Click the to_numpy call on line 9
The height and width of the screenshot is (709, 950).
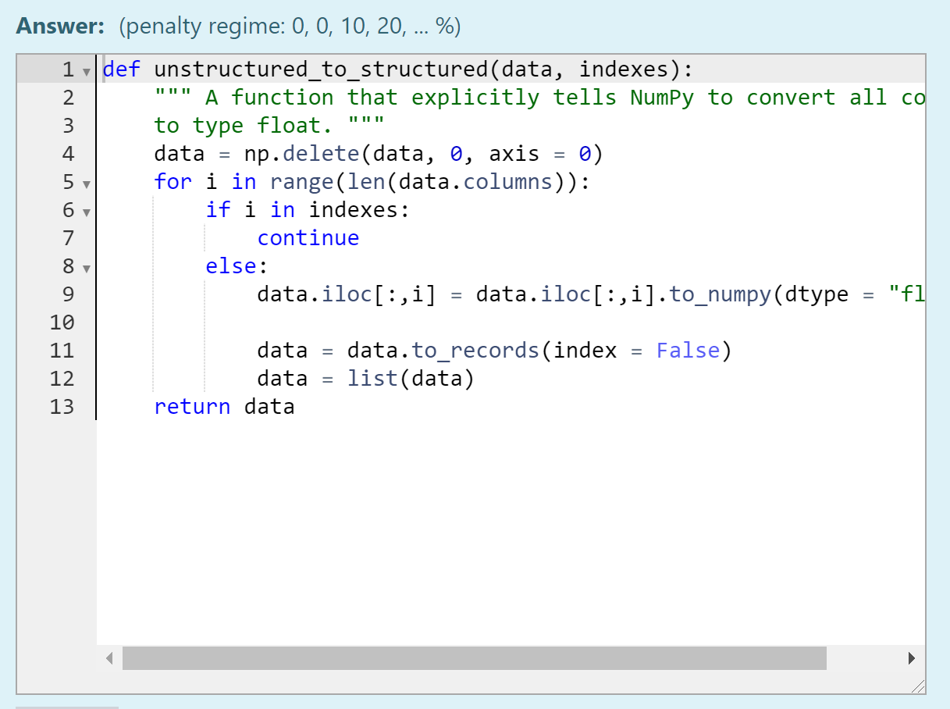[719, 294]
